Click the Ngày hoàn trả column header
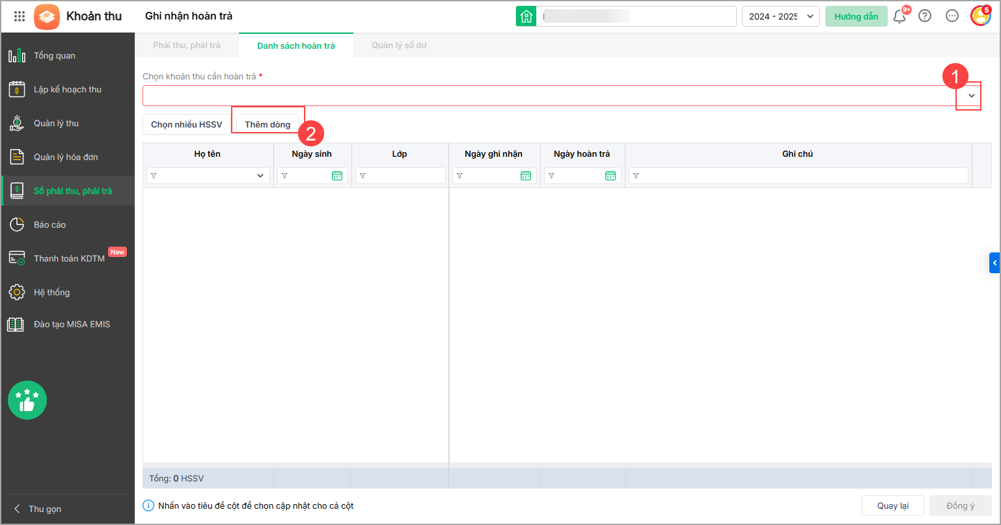This screenshot has height=525, width=1001. (x=582, y=154)
